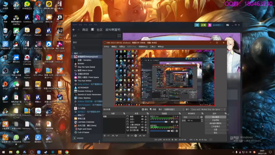Go back with Steam left arrow
Viewport: 275px width, 155px height.
coord(74,30)
